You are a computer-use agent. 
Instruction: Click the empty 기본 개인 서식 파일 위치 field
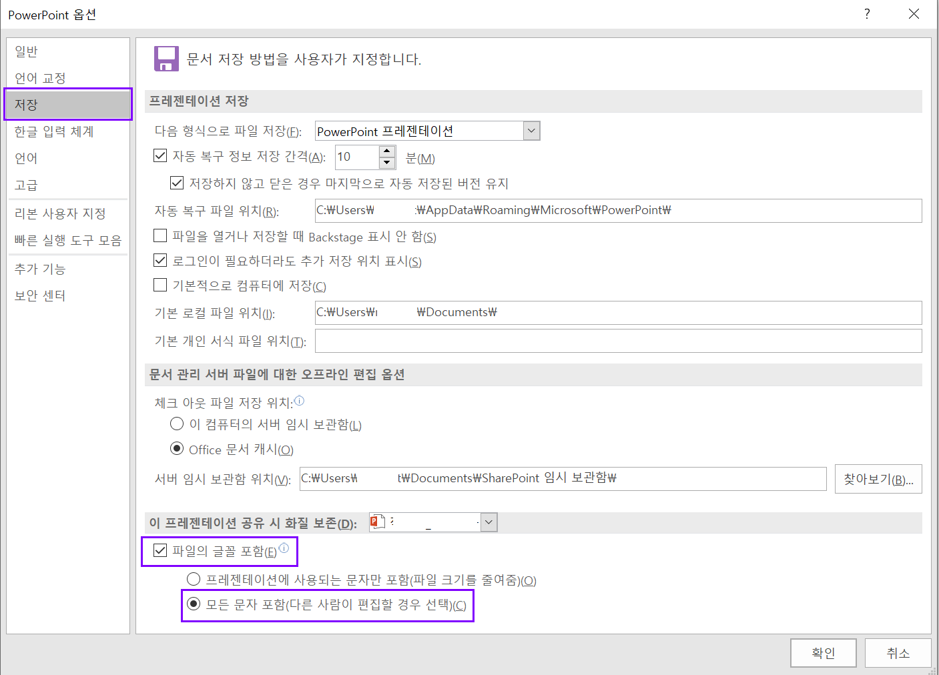point(618,341)
